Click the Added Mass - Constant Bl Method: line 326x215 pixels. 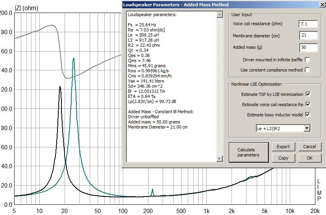(161, 112)
